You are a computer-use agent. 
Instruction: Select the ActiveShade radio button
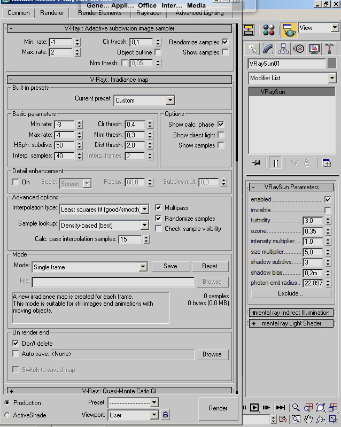click(7, 415)
